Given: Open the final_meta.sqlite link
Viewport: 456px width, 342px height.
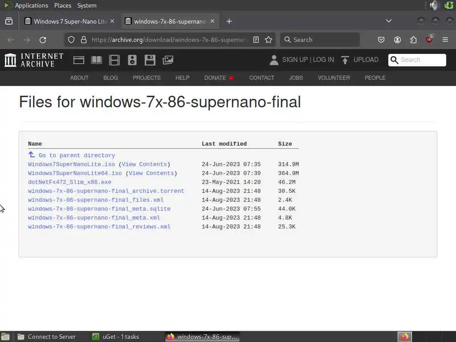Looking at the screenshot, I should pos(99,209).
